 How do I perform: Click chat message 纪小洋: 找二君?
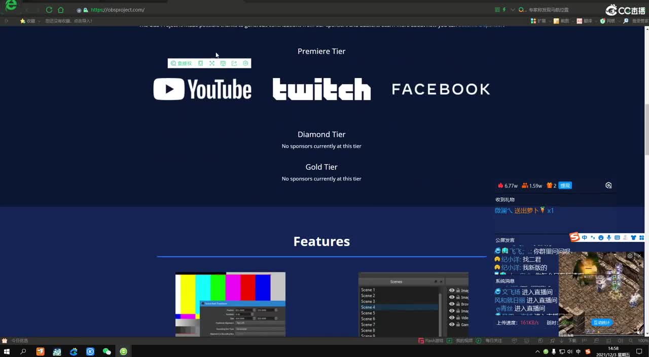518,260
